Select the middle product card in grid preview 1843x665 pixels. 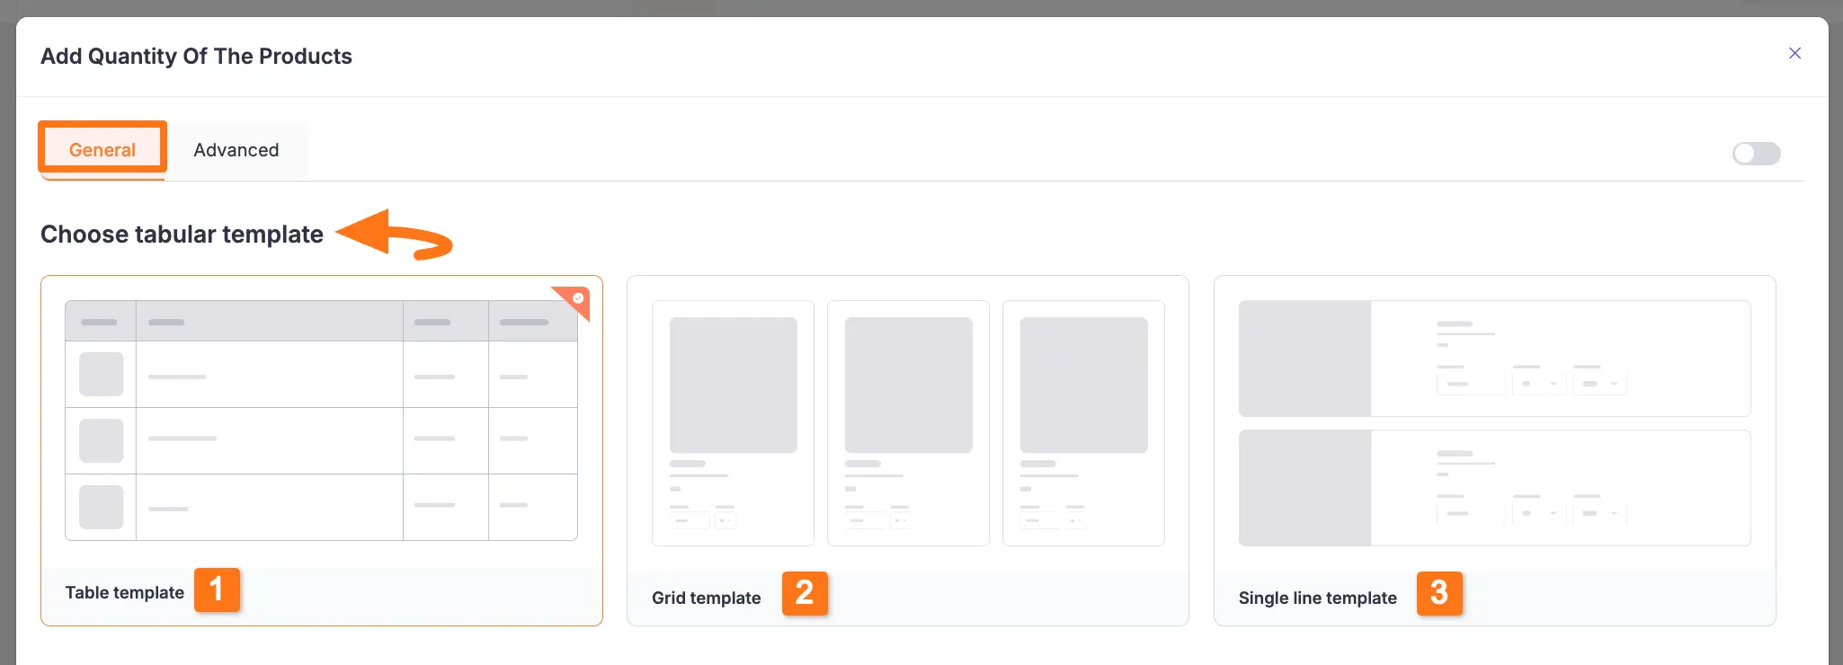pyautogui.click(x=908, y=422)
